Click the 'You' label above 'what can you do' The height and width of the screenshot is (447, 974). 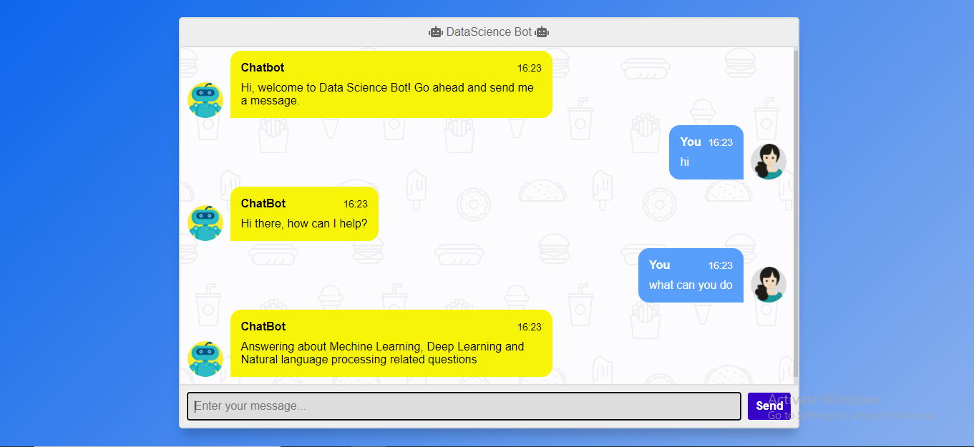click(x=660, y=265)
